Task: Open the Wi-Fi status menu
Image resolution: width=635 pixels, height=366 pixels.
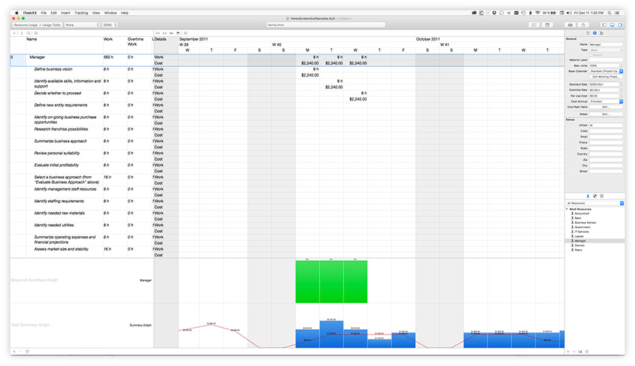Action: click(x=538, y=13)
